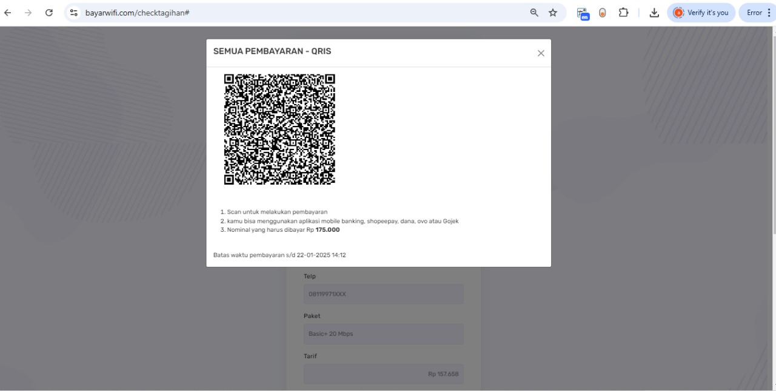776x391 pixels.
Task: Click the Paket field Basic+ 20 Mbps
Action: point(384,334)
